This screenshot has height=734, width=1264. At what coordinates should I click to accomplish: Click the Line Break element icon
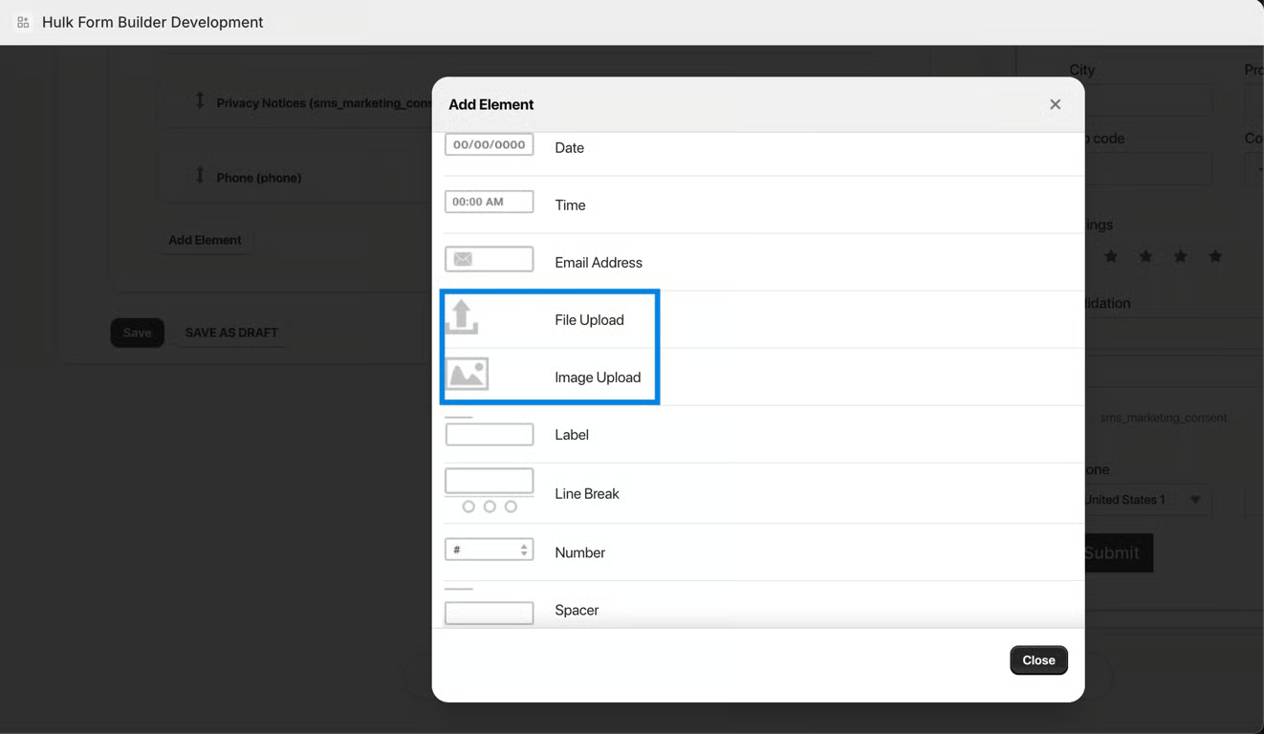489,490
